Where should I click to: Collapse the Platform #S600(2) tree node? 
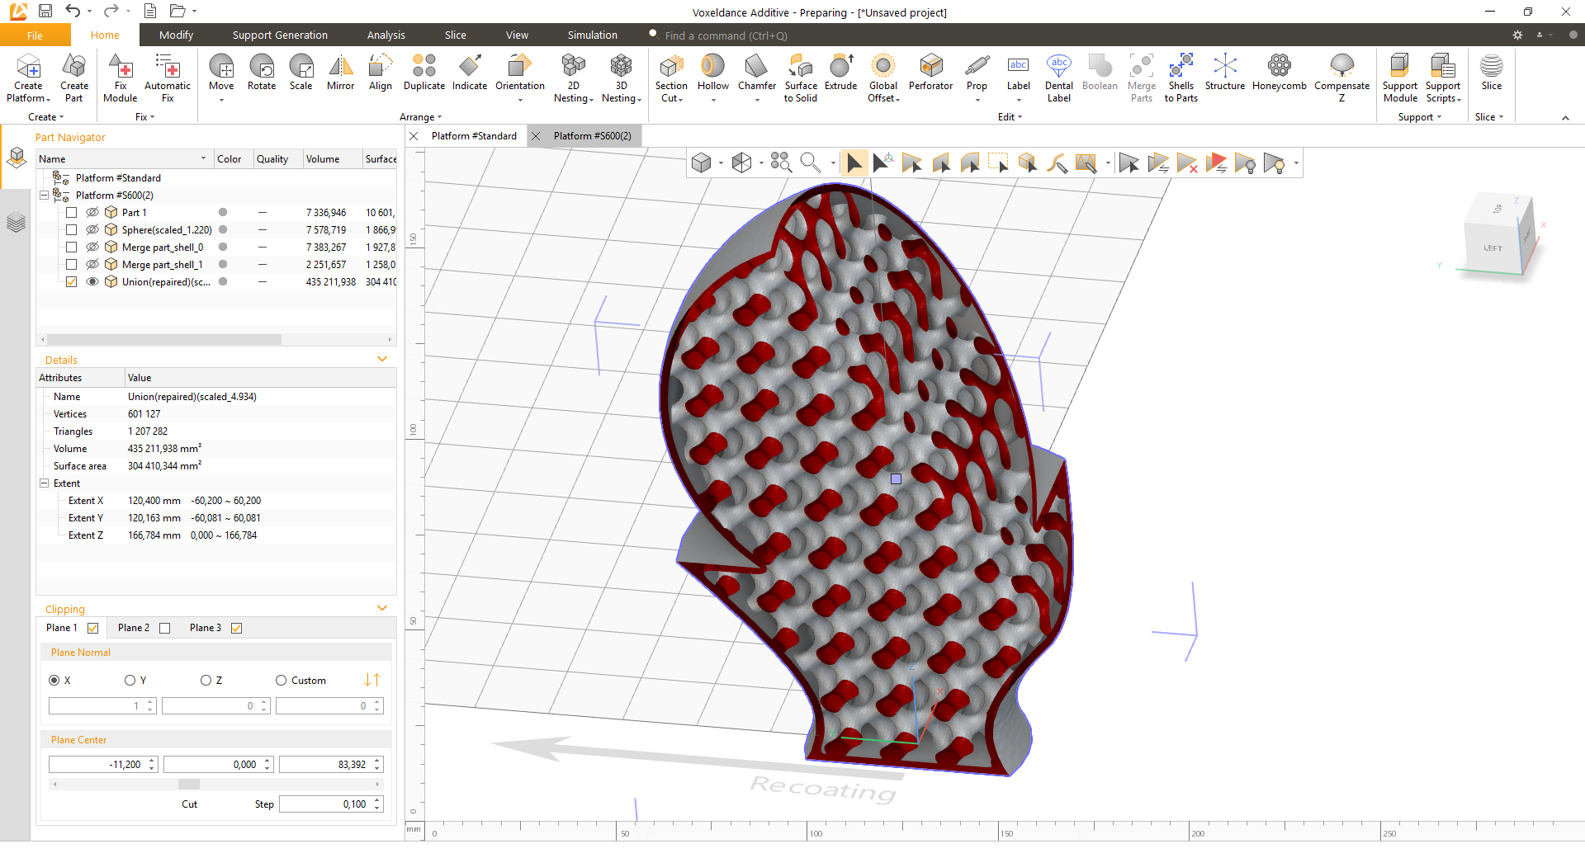point(45,196)
